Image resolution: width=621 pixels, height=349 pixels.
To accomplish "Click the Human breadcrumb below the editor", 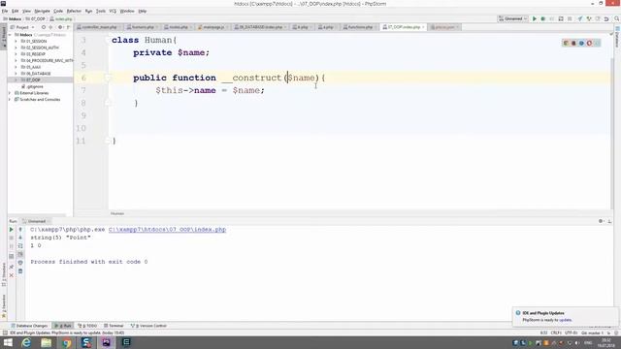I will click(117, 213).
